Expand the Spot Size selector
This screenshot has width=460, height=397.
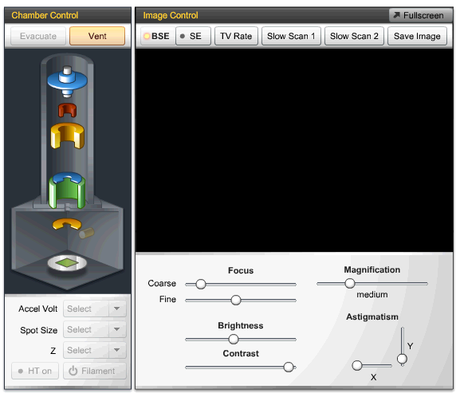[95, 329]
